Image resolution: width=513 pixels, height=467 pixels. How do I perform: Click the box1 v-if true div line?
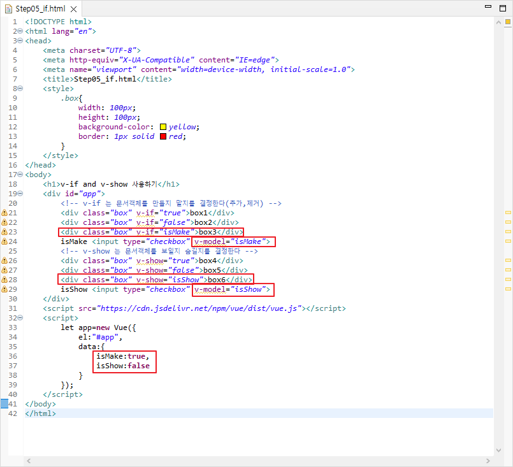coord(148,213)
